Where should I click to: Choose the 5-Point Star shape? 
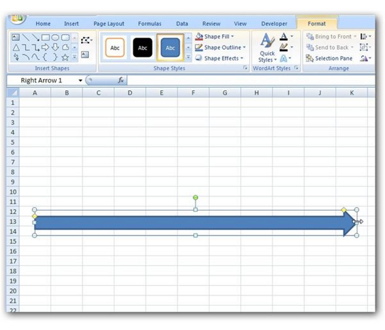65,57
